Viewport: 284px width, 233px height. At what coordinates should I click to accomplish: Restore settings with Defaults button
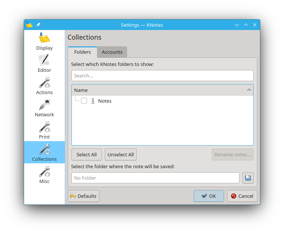[84, 196]
